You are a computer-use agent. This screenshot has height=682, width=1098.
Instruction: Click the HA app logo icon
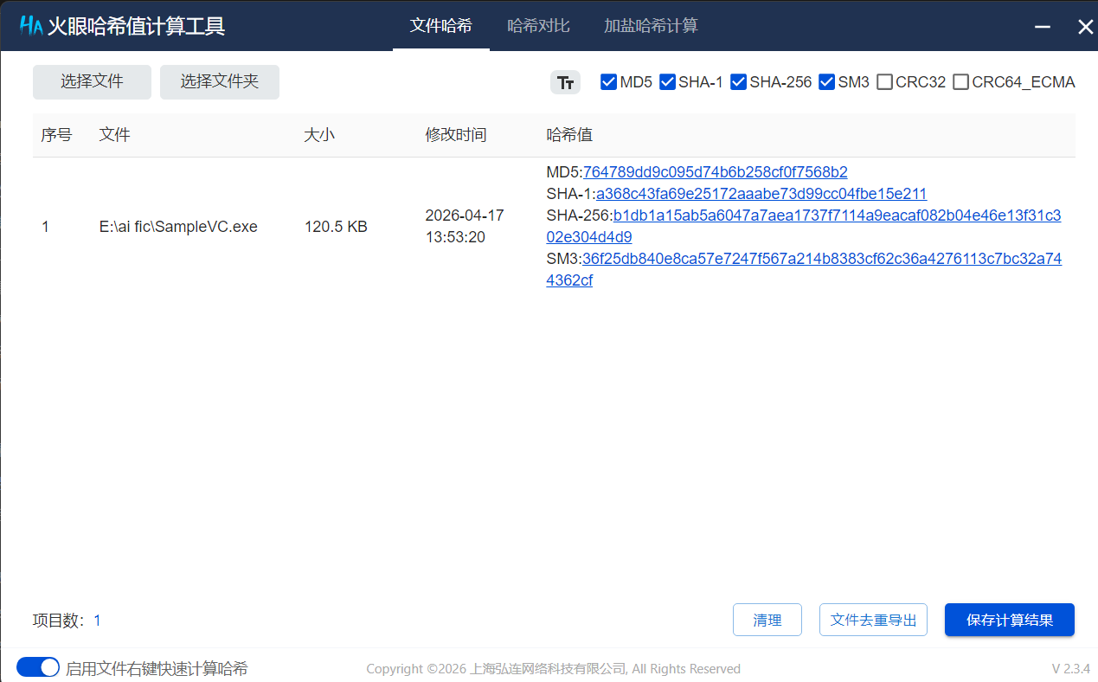coord(31,26)
